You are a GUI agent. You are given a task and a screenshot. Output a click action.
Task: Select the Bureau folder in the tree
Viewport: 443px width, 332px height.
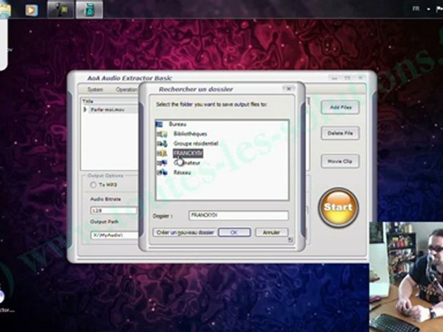click(x=177, y=124)
